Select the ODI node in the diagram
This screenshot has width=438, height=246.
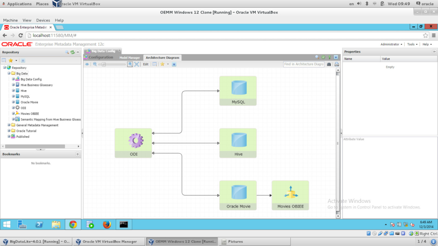click(x=133, y=143)
